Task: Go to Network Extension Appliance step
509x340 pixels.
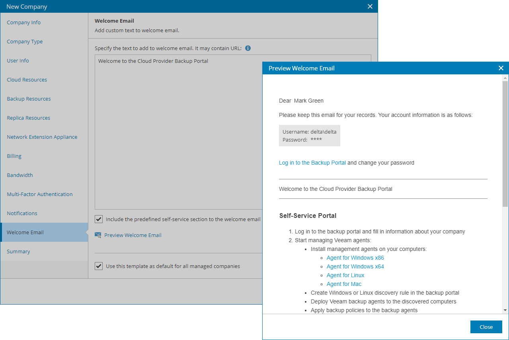Action: (44, 137)
